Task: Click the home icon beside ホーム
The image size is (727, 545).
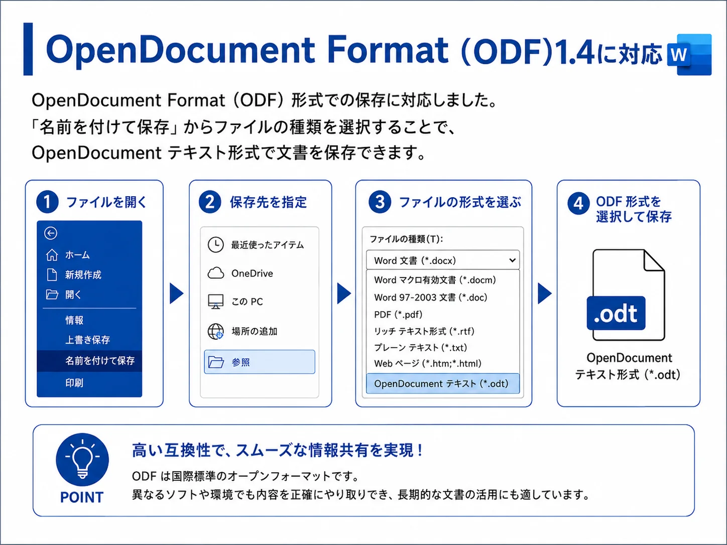Action: 52,255
